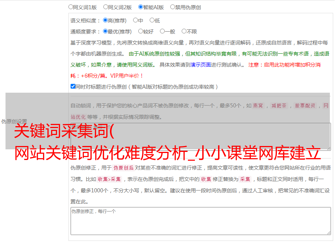The image size is (335, 242).
Task: Click the red 注意 warning about 积分消耗
Action: (195, 70)
